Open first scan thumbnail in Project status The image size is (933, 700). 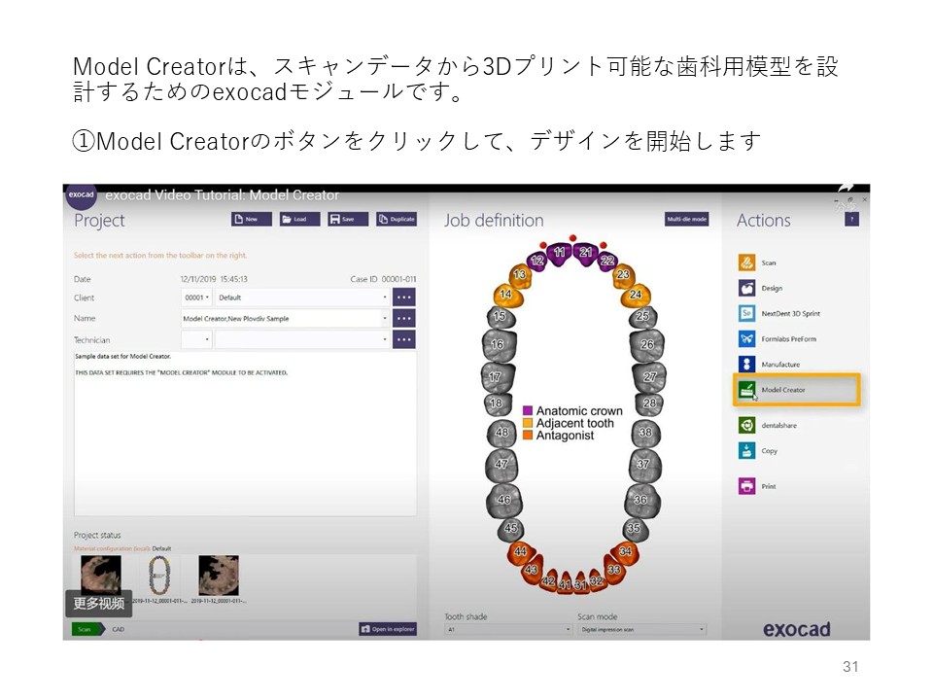point(101,576)
